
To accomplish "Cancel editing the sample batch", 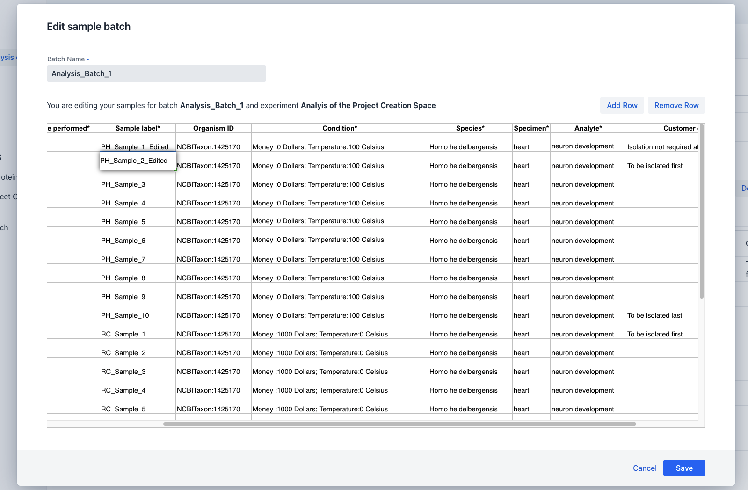I will coord(645,468).
